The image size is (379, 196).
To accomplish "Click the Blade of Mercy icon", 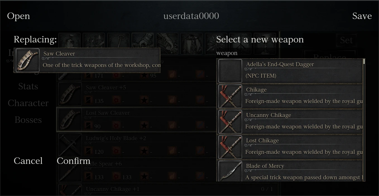I will pos(230,171).
